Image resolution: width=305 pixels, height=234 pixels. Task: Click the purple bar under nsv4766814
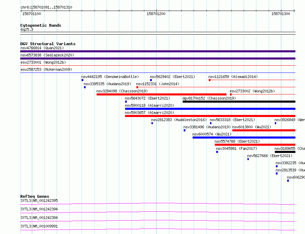click(158, 51)
